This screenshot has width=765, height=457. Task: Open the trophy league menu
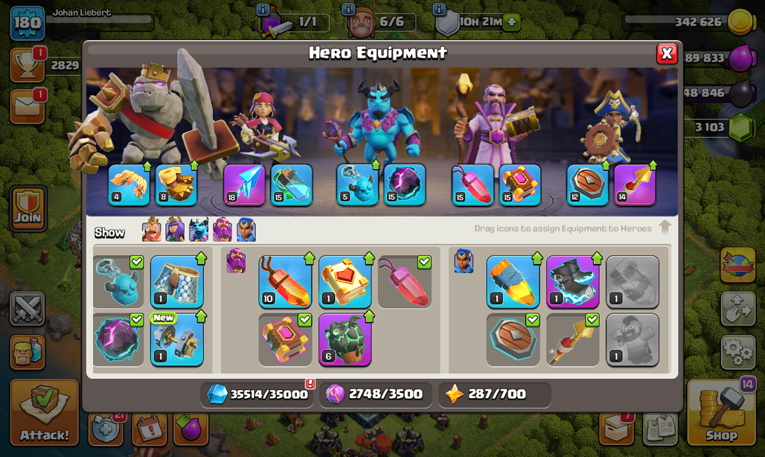(x=28, y=65)
